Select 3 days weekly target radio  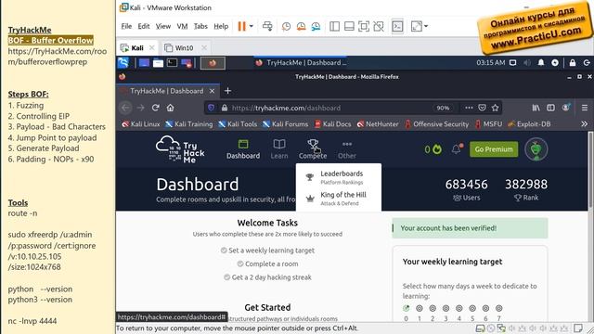click(x=445, y=308)
